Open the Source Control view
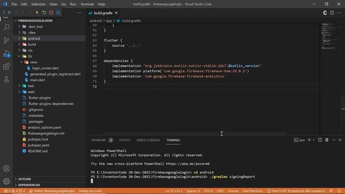Screen dimensions: 345x194 tap(6, 40)
